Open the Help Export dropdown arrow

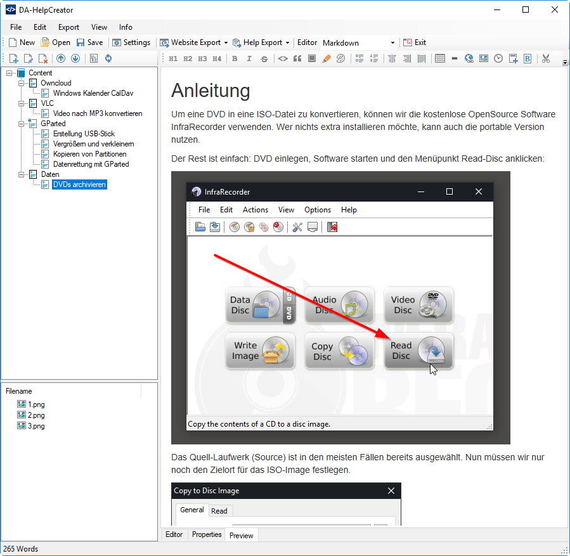[x=288, y=43]
